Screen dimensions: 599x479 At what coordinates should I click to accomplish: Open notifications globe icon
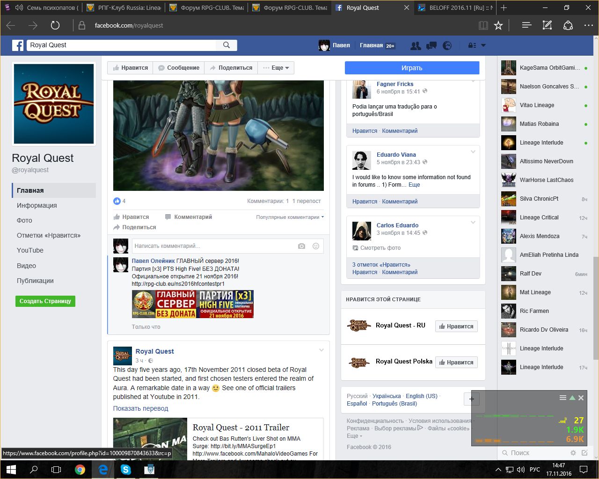447,45
